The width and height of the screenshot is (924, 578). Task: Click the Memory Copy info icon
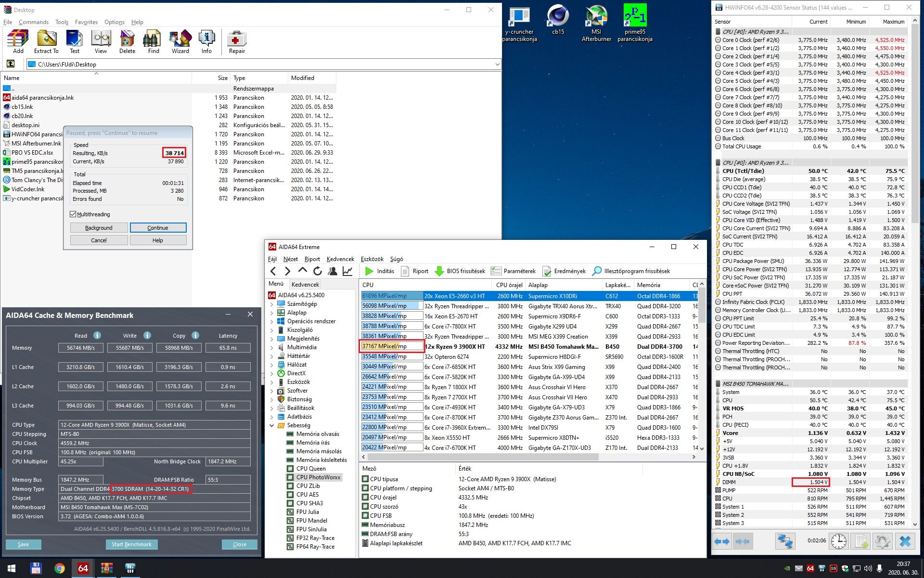[195, 335]
